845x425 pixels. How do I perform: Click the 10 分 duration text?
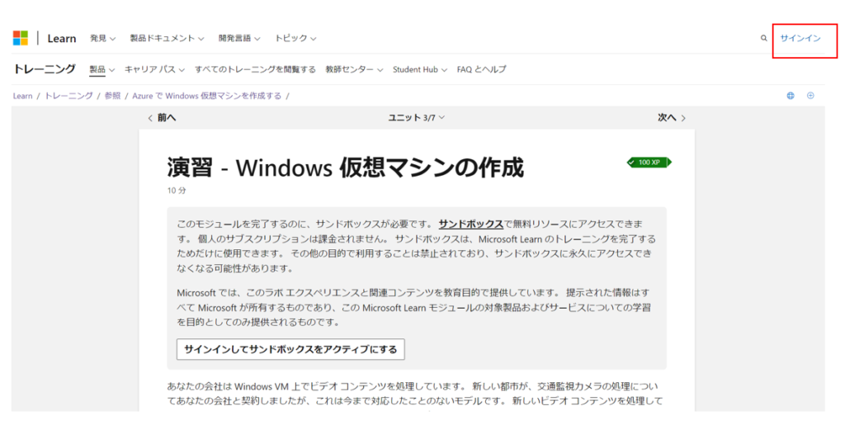coord(177,191)
